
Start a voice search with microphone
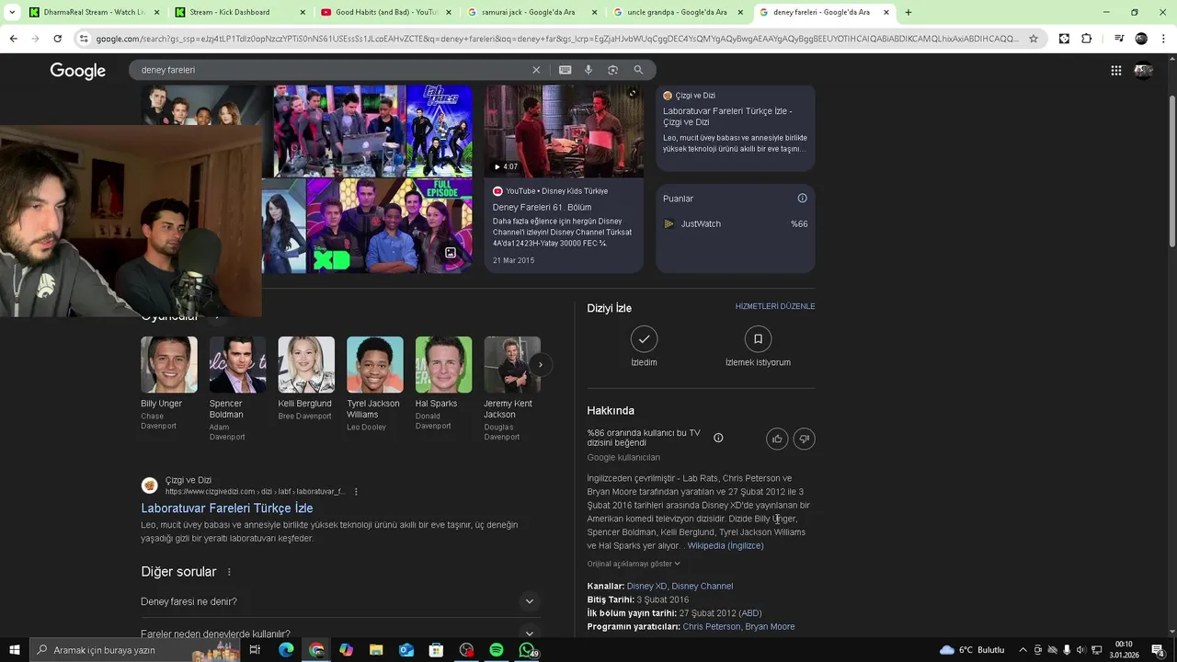coord(588,70)
